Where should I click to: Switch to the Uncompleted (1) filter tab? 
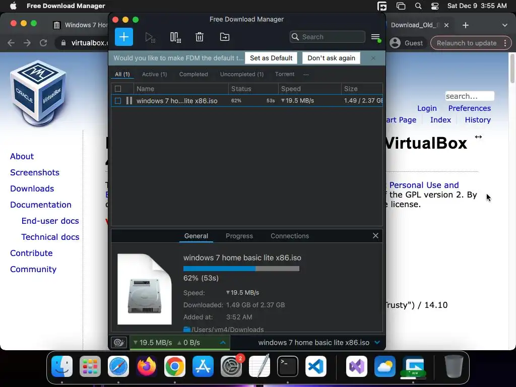[x=242, y=75]
